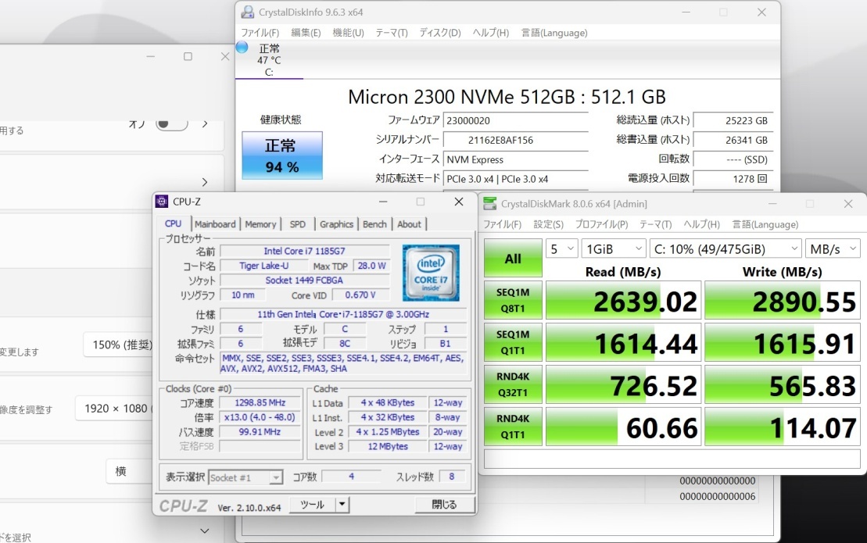
Task: Expand the chevron at the bottom of Settings
Action: click(205, 530)
